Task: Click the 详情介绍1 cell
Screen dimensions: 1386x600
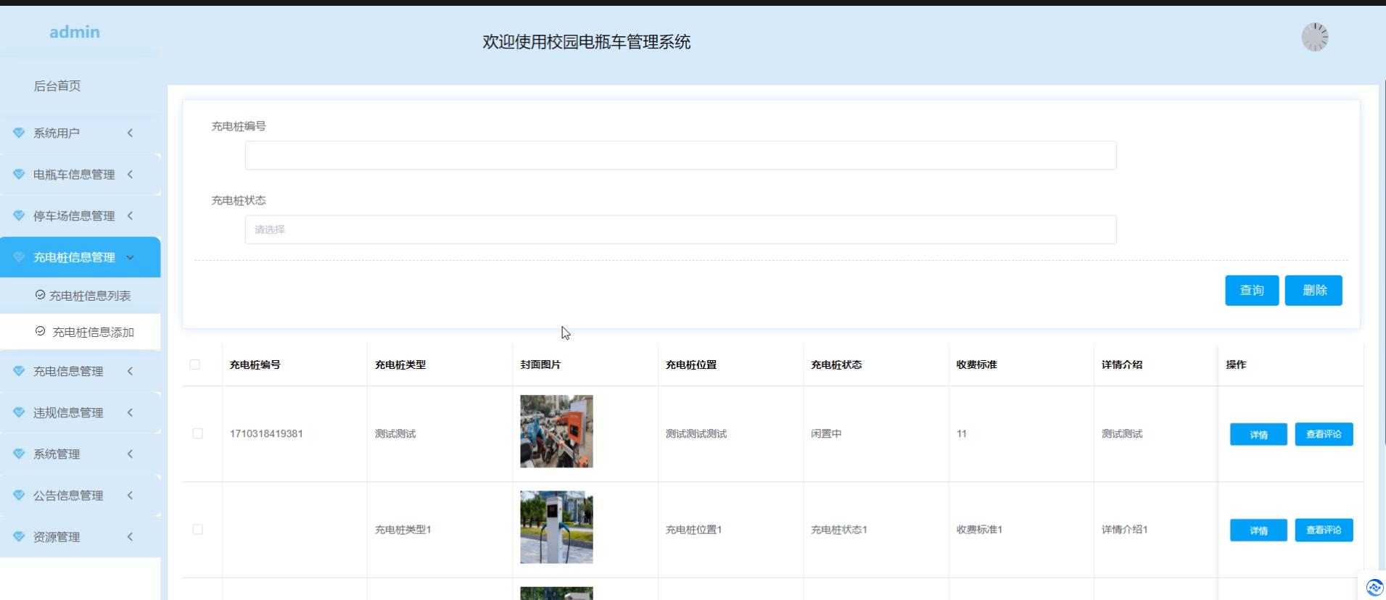Action: 1124,530
